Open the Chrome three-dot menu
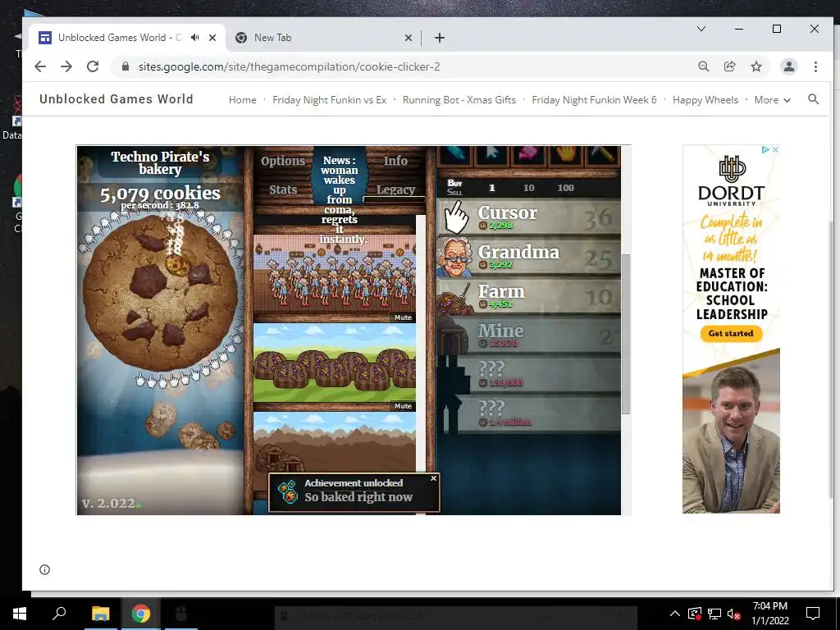Image resolution: width=840 pixels, height=630 pixels. [x=815, y=66]
